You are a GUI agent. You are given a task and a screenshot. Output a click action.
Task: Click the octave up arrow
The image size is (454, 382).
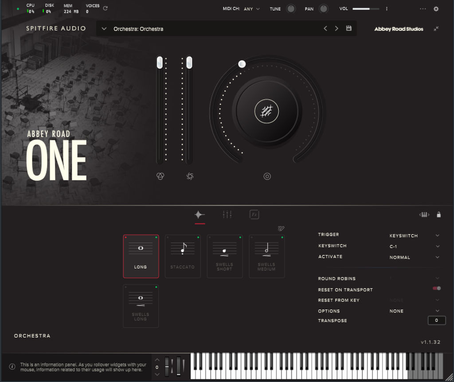157,360
